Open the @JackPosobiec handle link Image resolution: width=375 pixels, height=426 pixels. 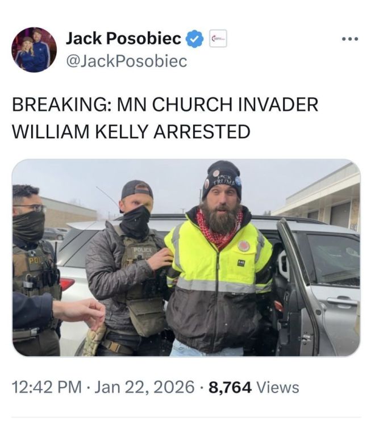coord(127,61)
